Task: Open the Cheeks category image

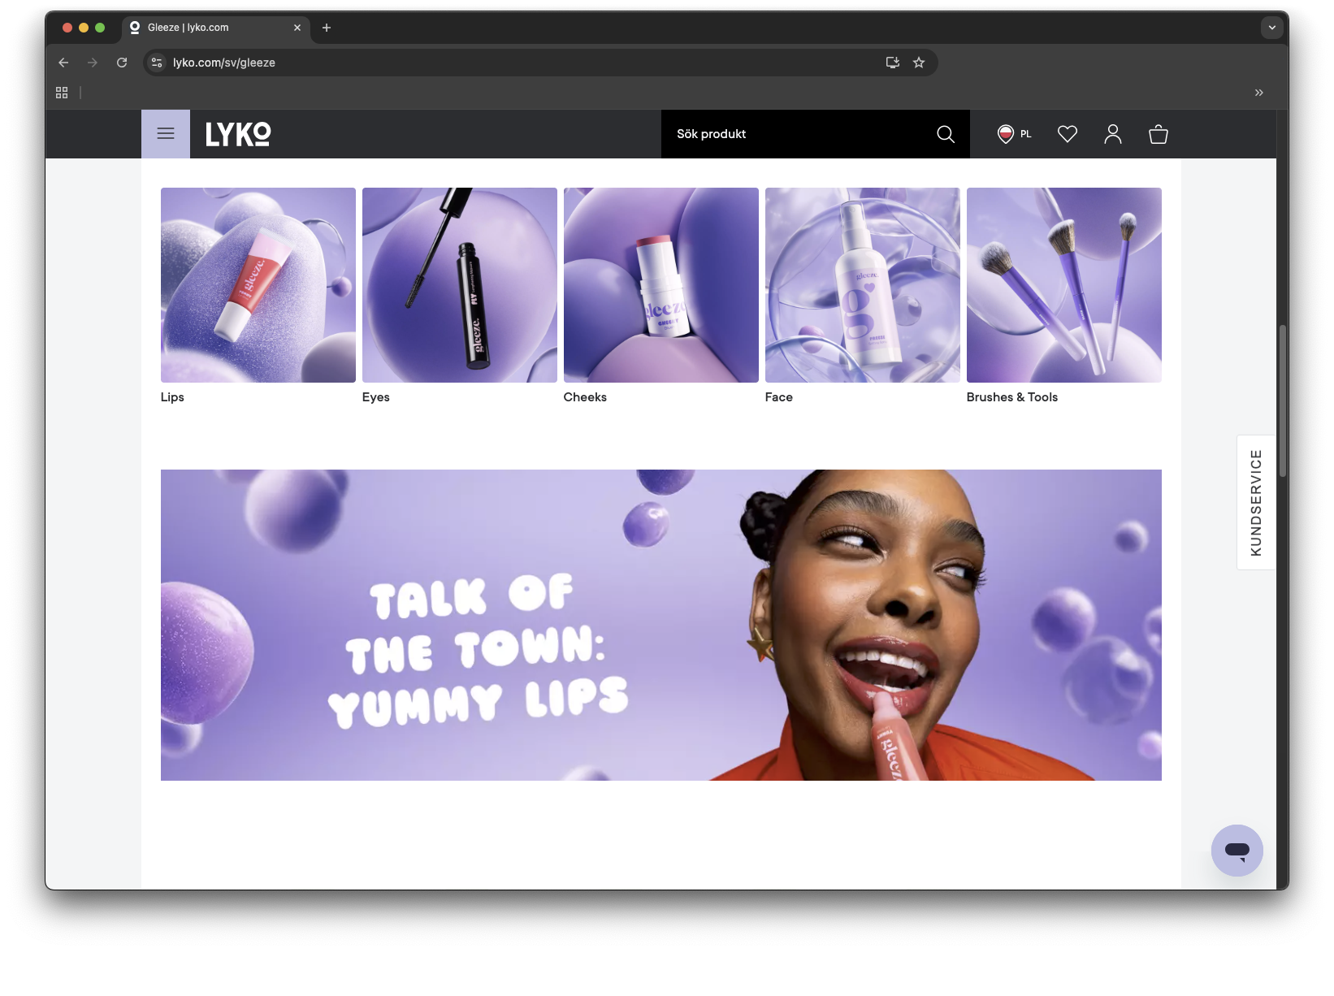Action: pos(661,285)
